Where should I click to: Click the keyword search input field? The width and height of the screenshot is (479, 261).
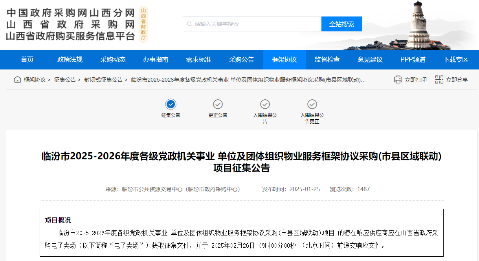[251, 24]
